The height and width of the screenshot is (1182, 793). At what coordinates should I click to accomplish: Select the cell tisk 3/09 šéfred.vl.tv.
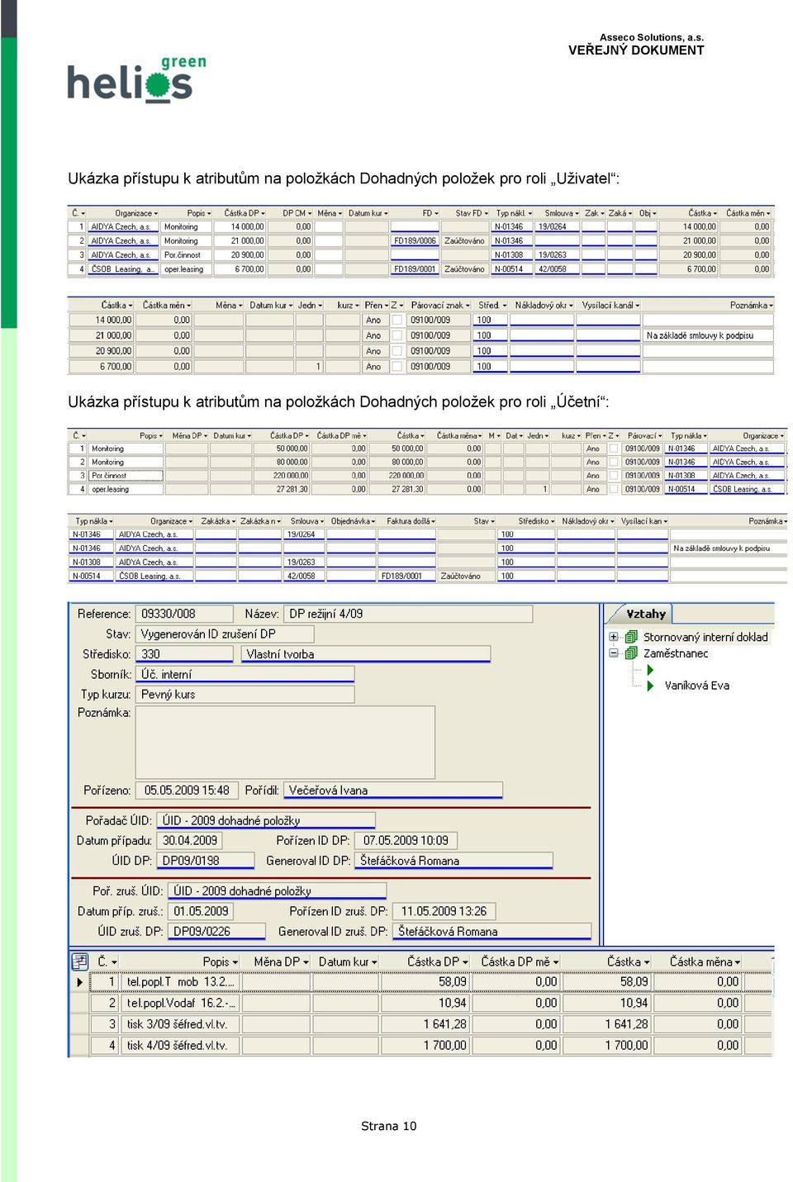click(x=181, y=1024)
